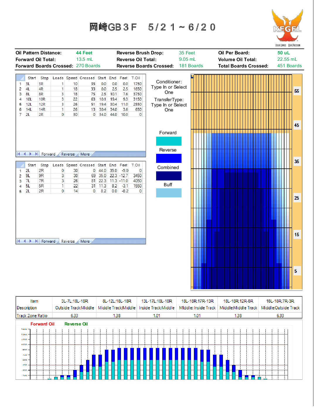Go to first tab in lower sheet

[x=19, y=241]
